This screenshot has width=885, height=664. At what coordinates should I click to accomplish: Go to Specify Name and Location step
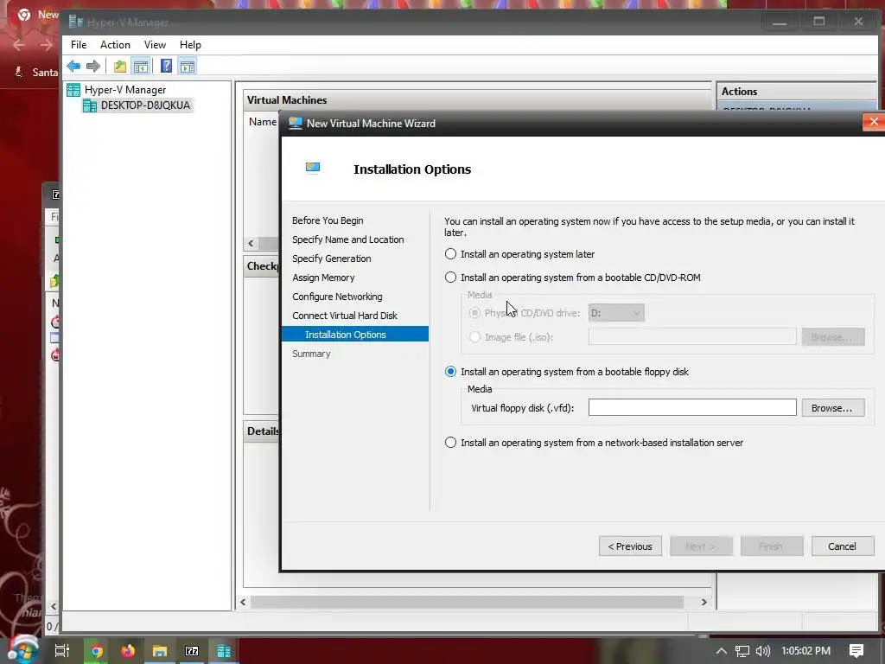[347, 239]
